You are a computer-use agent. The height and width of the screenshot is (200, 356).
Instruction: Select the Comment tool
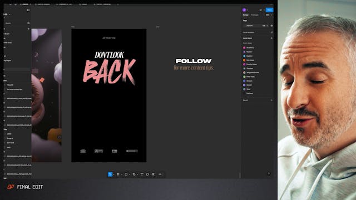147,174
